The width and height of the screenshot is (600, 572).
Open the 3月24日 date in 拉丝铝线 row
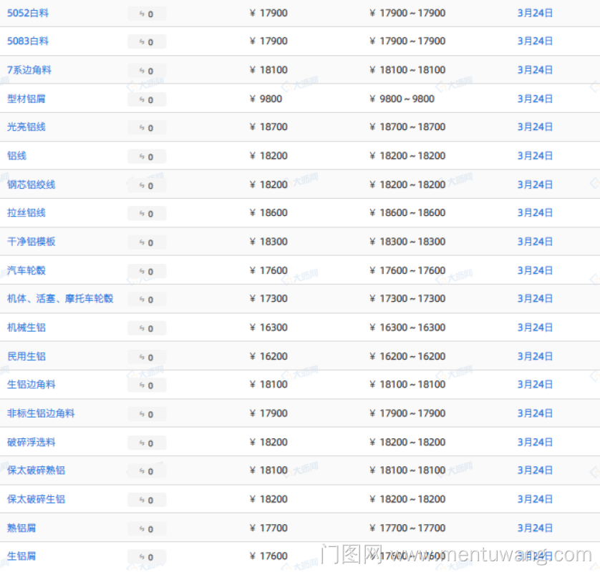535,213
